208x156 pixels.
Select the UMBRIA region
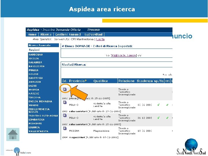click(34, 90)
